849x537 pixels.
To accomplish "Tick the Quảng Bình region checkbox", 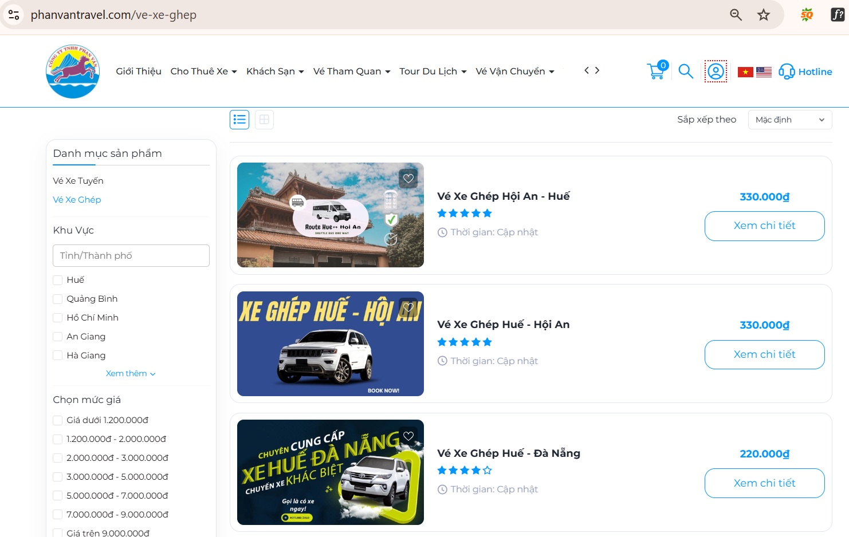I will (x=57, y=299).
